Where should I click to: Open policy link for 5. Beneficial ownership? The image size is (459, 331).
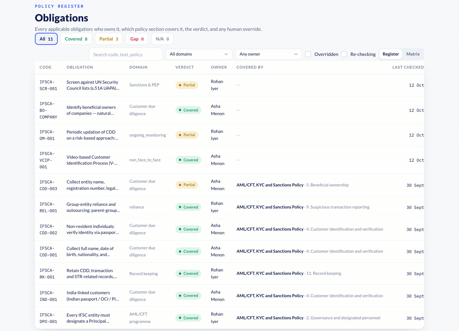click(293, 185)
